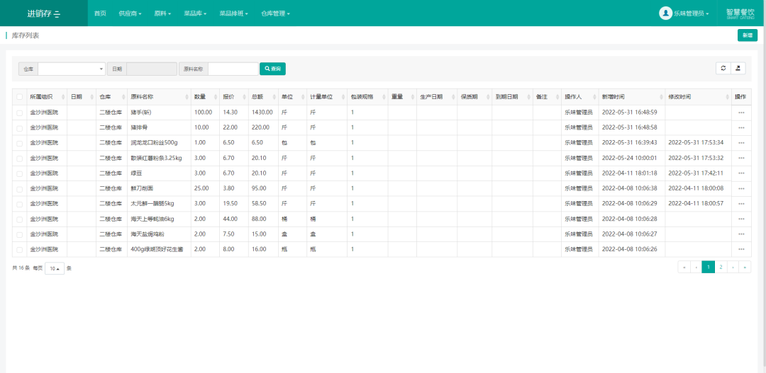This screenshot has width=766, height=373.
Task: Open the per-page count dropdown showing 10
Action: pos(54,268)
